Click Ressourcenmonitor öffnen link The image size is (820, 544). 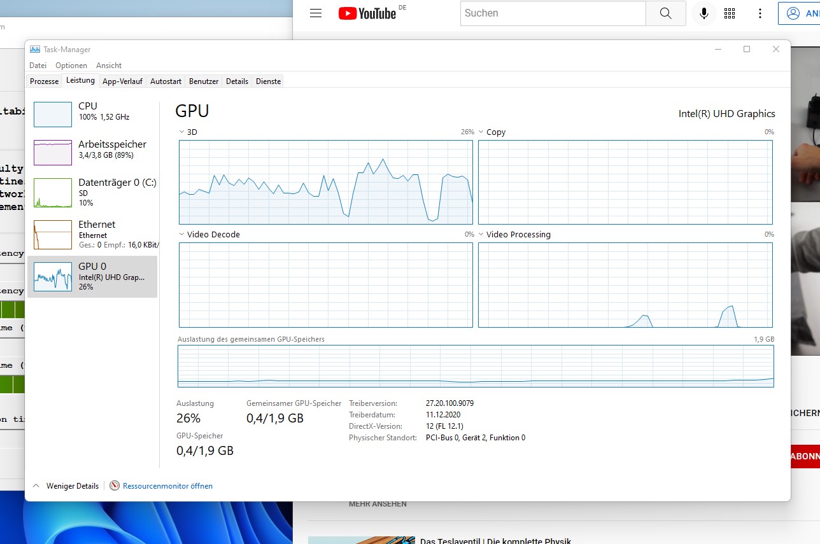(x=167, y=486)
